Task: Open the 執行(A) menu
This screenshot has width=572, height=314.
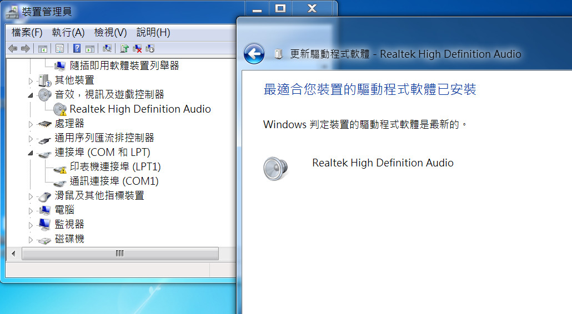Action: click(68, 32)
